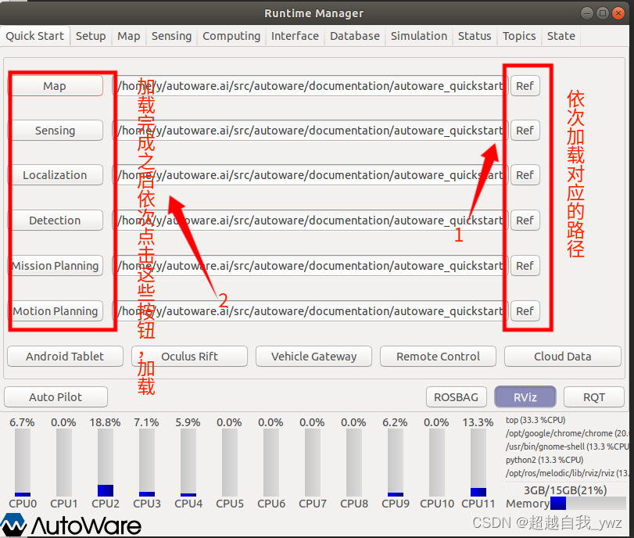Click the Localization path input field

pos(310,174)
